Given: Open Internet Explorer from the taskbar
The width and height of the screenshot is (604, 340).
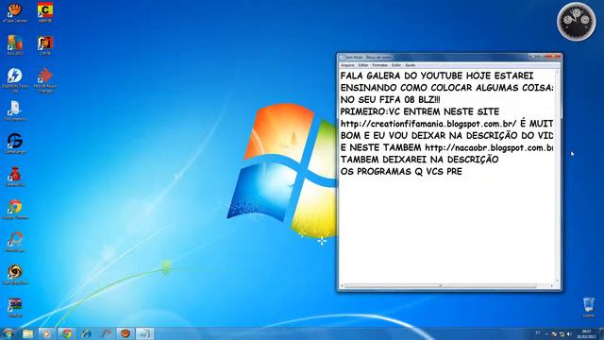Looking at the screenshot, I should click(x=86, y=333).
